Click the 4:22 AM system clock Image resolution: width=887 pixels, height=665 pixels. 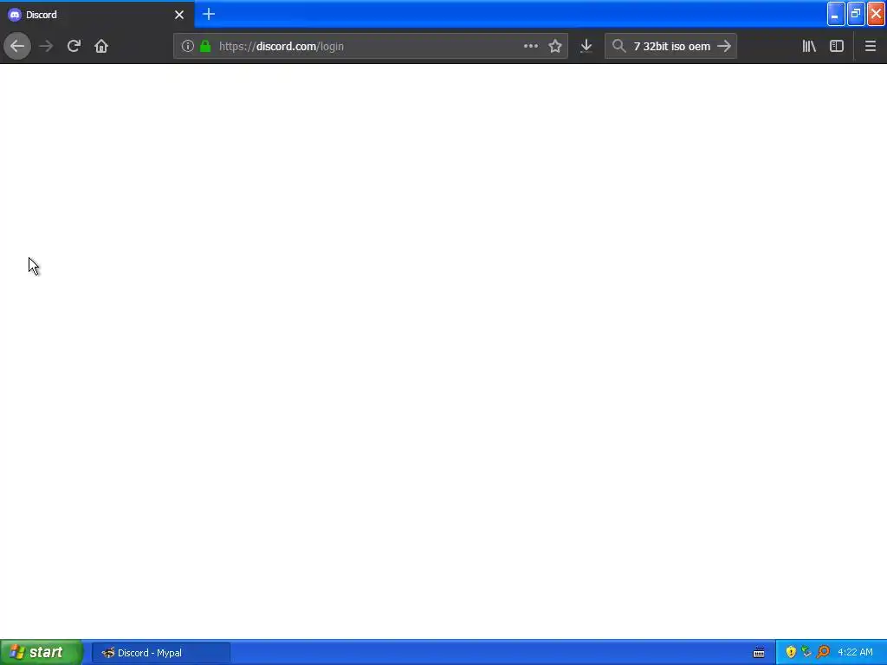point(855,653)
